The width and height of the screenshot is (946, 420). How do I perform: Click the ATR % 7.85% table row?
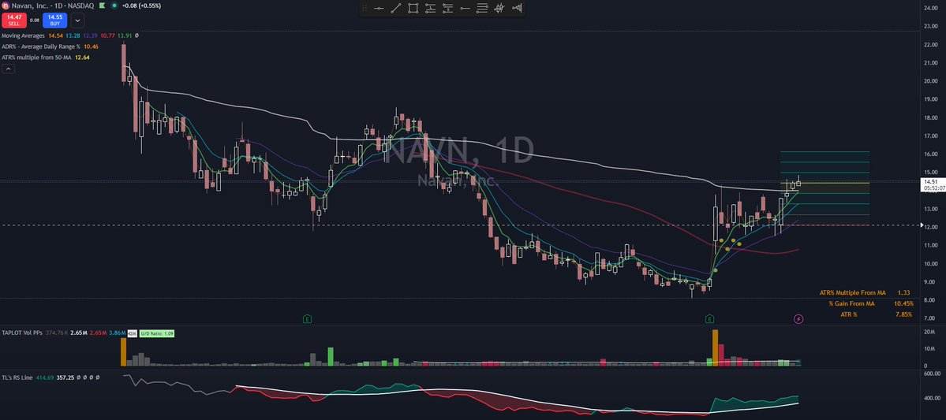tap(876, 314)
